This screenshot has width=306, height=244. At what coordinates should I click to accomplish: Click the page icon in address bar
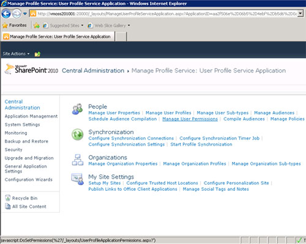click(x=33, y=14)
